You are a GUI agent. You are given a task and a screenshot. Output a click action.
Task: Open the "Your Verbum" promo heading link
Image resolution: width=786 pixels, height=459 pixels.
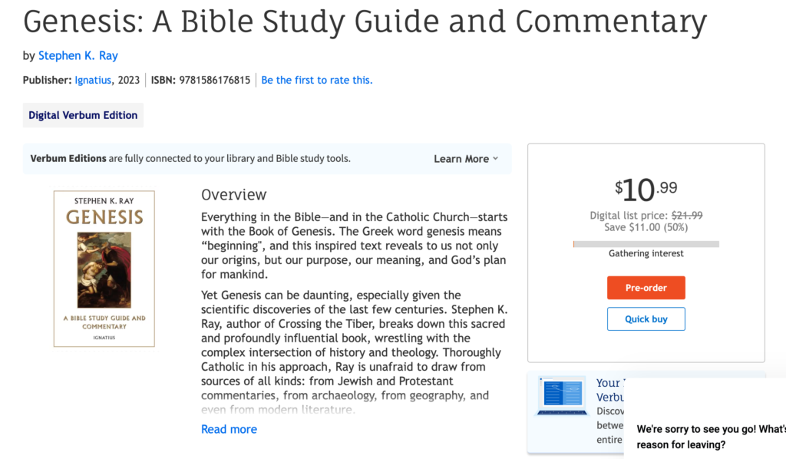pos(609,390)
